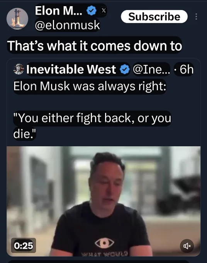Open the three-dot more options menu
The width and height of the screenshot is (207, 263).
tap(196, 17)
